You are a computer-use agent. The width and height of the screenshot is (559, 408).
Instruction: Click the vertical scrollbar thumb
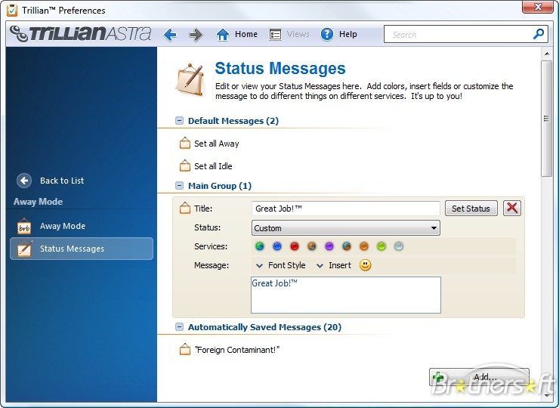click(x=546, y=119)
